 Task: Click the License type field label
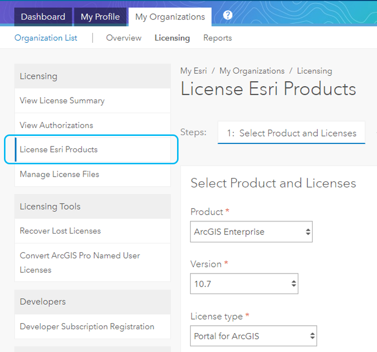[x=216, y=316]
